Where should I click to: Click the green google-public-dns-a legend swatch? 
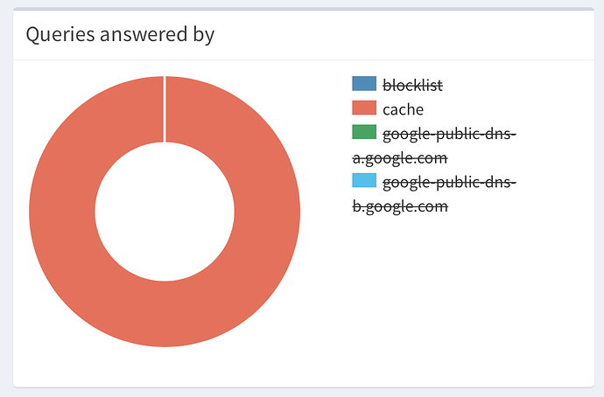click(364, 133)
